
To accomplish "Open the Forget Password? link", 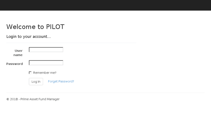I will coord(61,81).
